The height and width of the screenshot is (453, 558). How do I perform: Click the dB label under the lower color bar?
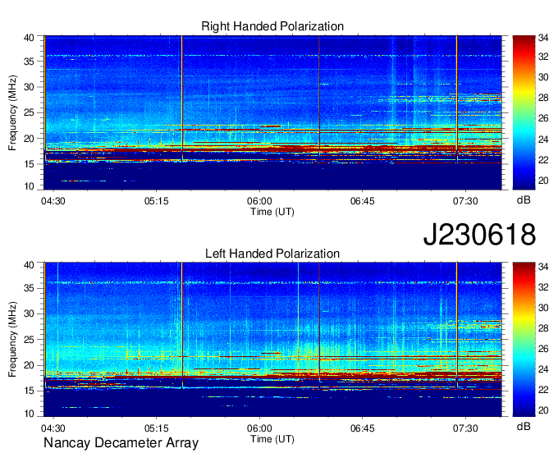point(524,427)
